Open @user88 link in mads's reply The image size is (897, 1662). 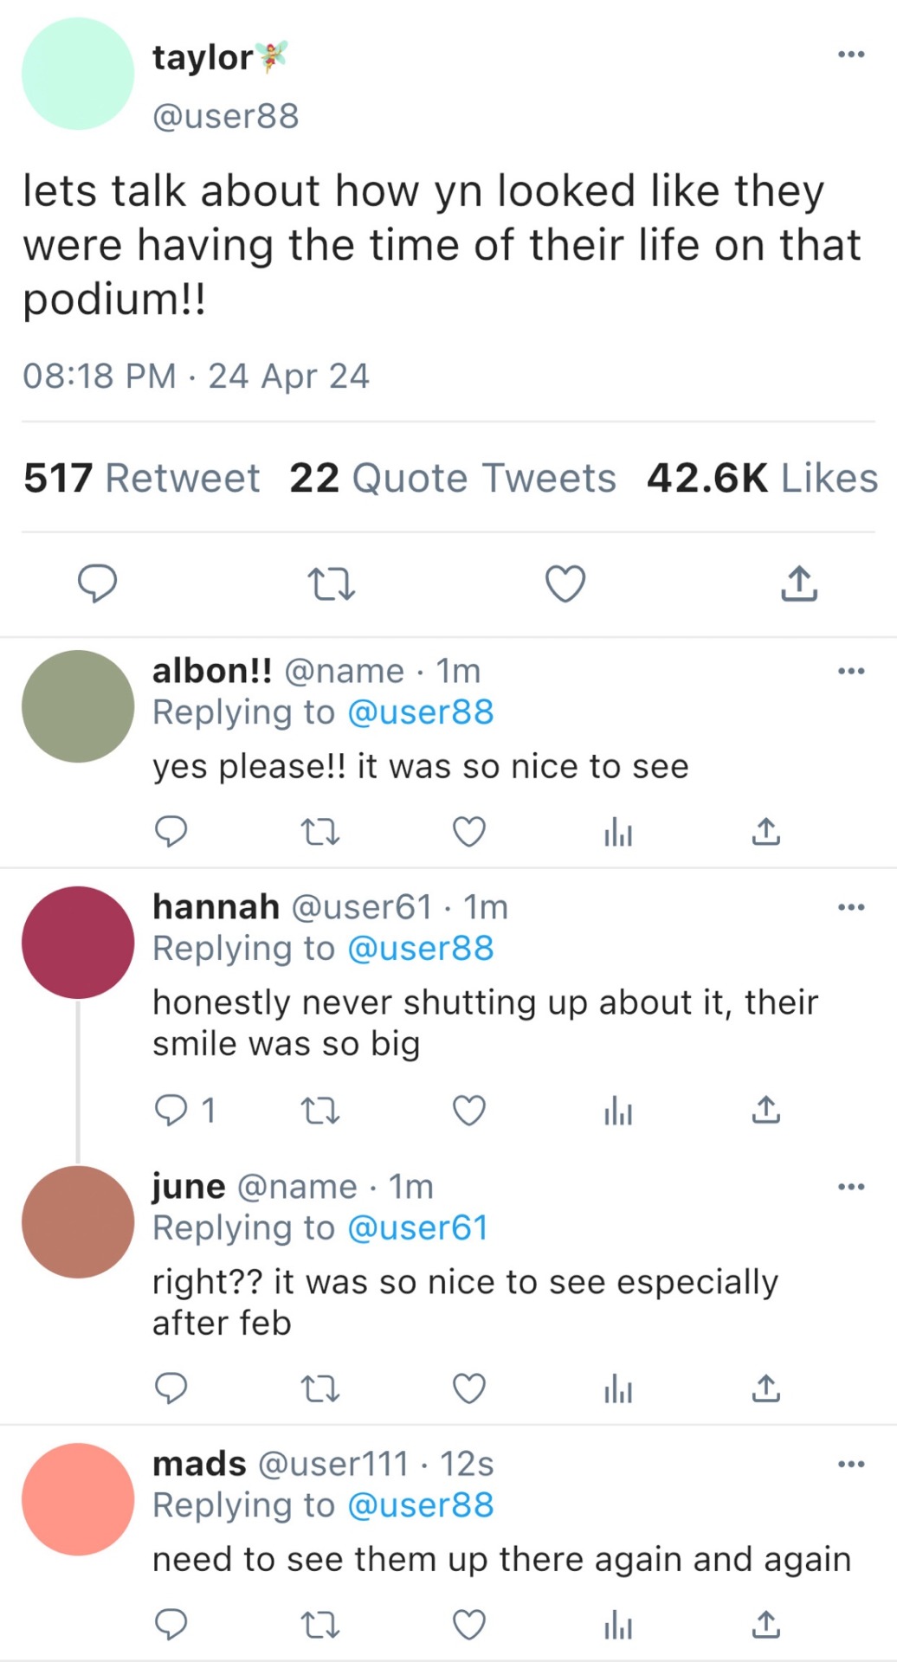(x=420, y=1505)
